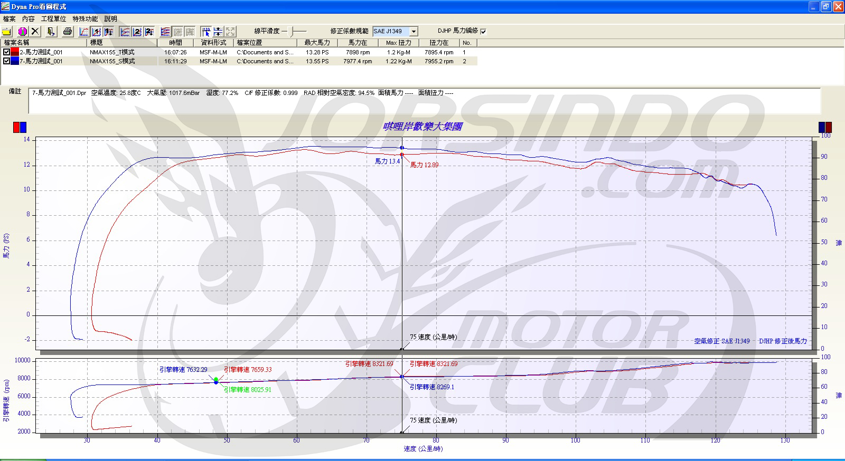
Task: Toggle the graph 1 axis-swap icon
Action: tap(108, 32)
